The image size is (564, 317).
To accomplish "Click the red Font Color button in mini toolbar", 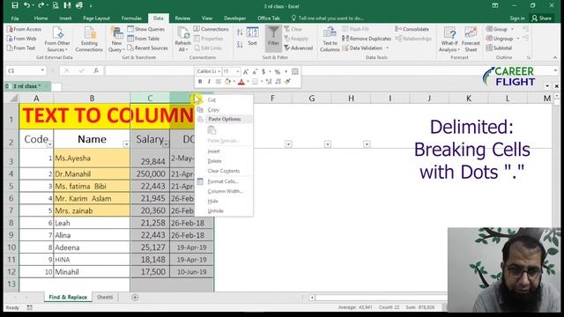I will [241, 82].
